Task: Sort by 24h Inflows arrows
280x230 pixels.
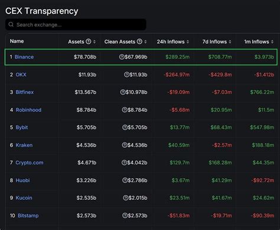Action: pyautogui.click(x=188, y=42)
